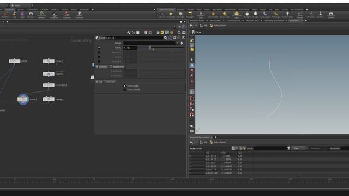
Task: Click the Group field selection arrow icon
Action: tap(182, 43)
